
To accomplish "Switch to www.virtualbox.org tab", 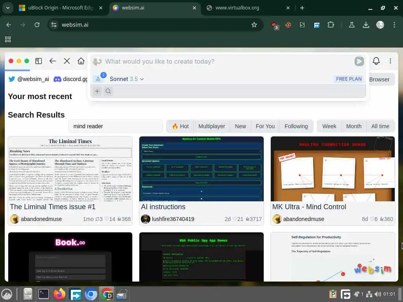I will (x=248, y=8).
